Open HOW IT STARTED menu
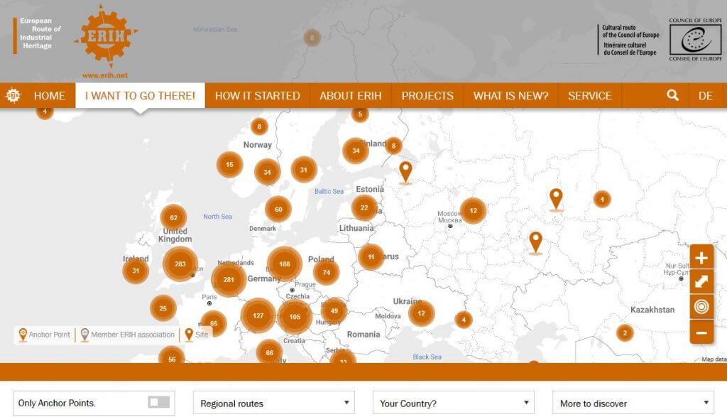The height and width of the screenshot is (417, 727). pyautogui.click(x=257, y=96)
